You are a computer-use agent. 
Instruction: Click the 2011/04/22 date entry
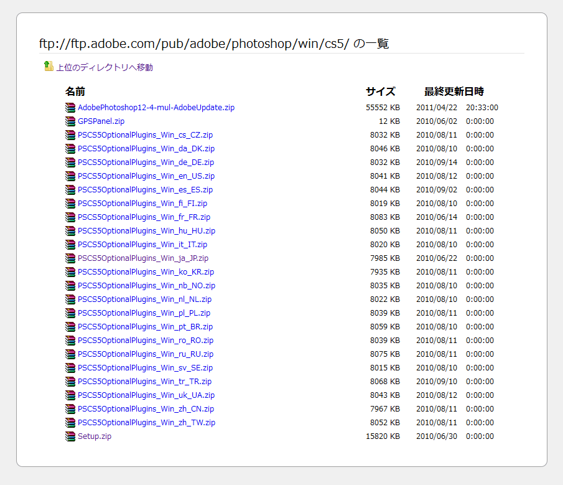[x=437, y=108]
